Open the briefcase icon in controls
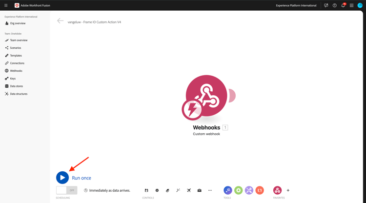 (x=199, y=190)
